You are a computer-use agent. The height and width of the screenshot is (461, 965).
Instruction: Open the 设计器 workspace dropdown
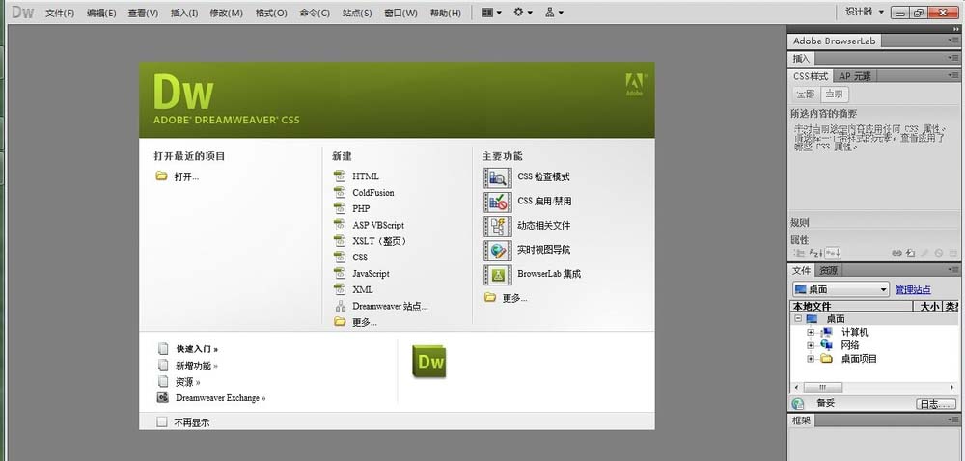click(863, 13)
